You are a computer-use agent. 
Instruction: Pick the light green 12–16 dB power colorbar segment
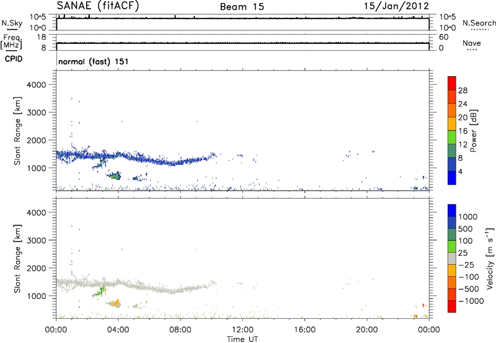452,137
